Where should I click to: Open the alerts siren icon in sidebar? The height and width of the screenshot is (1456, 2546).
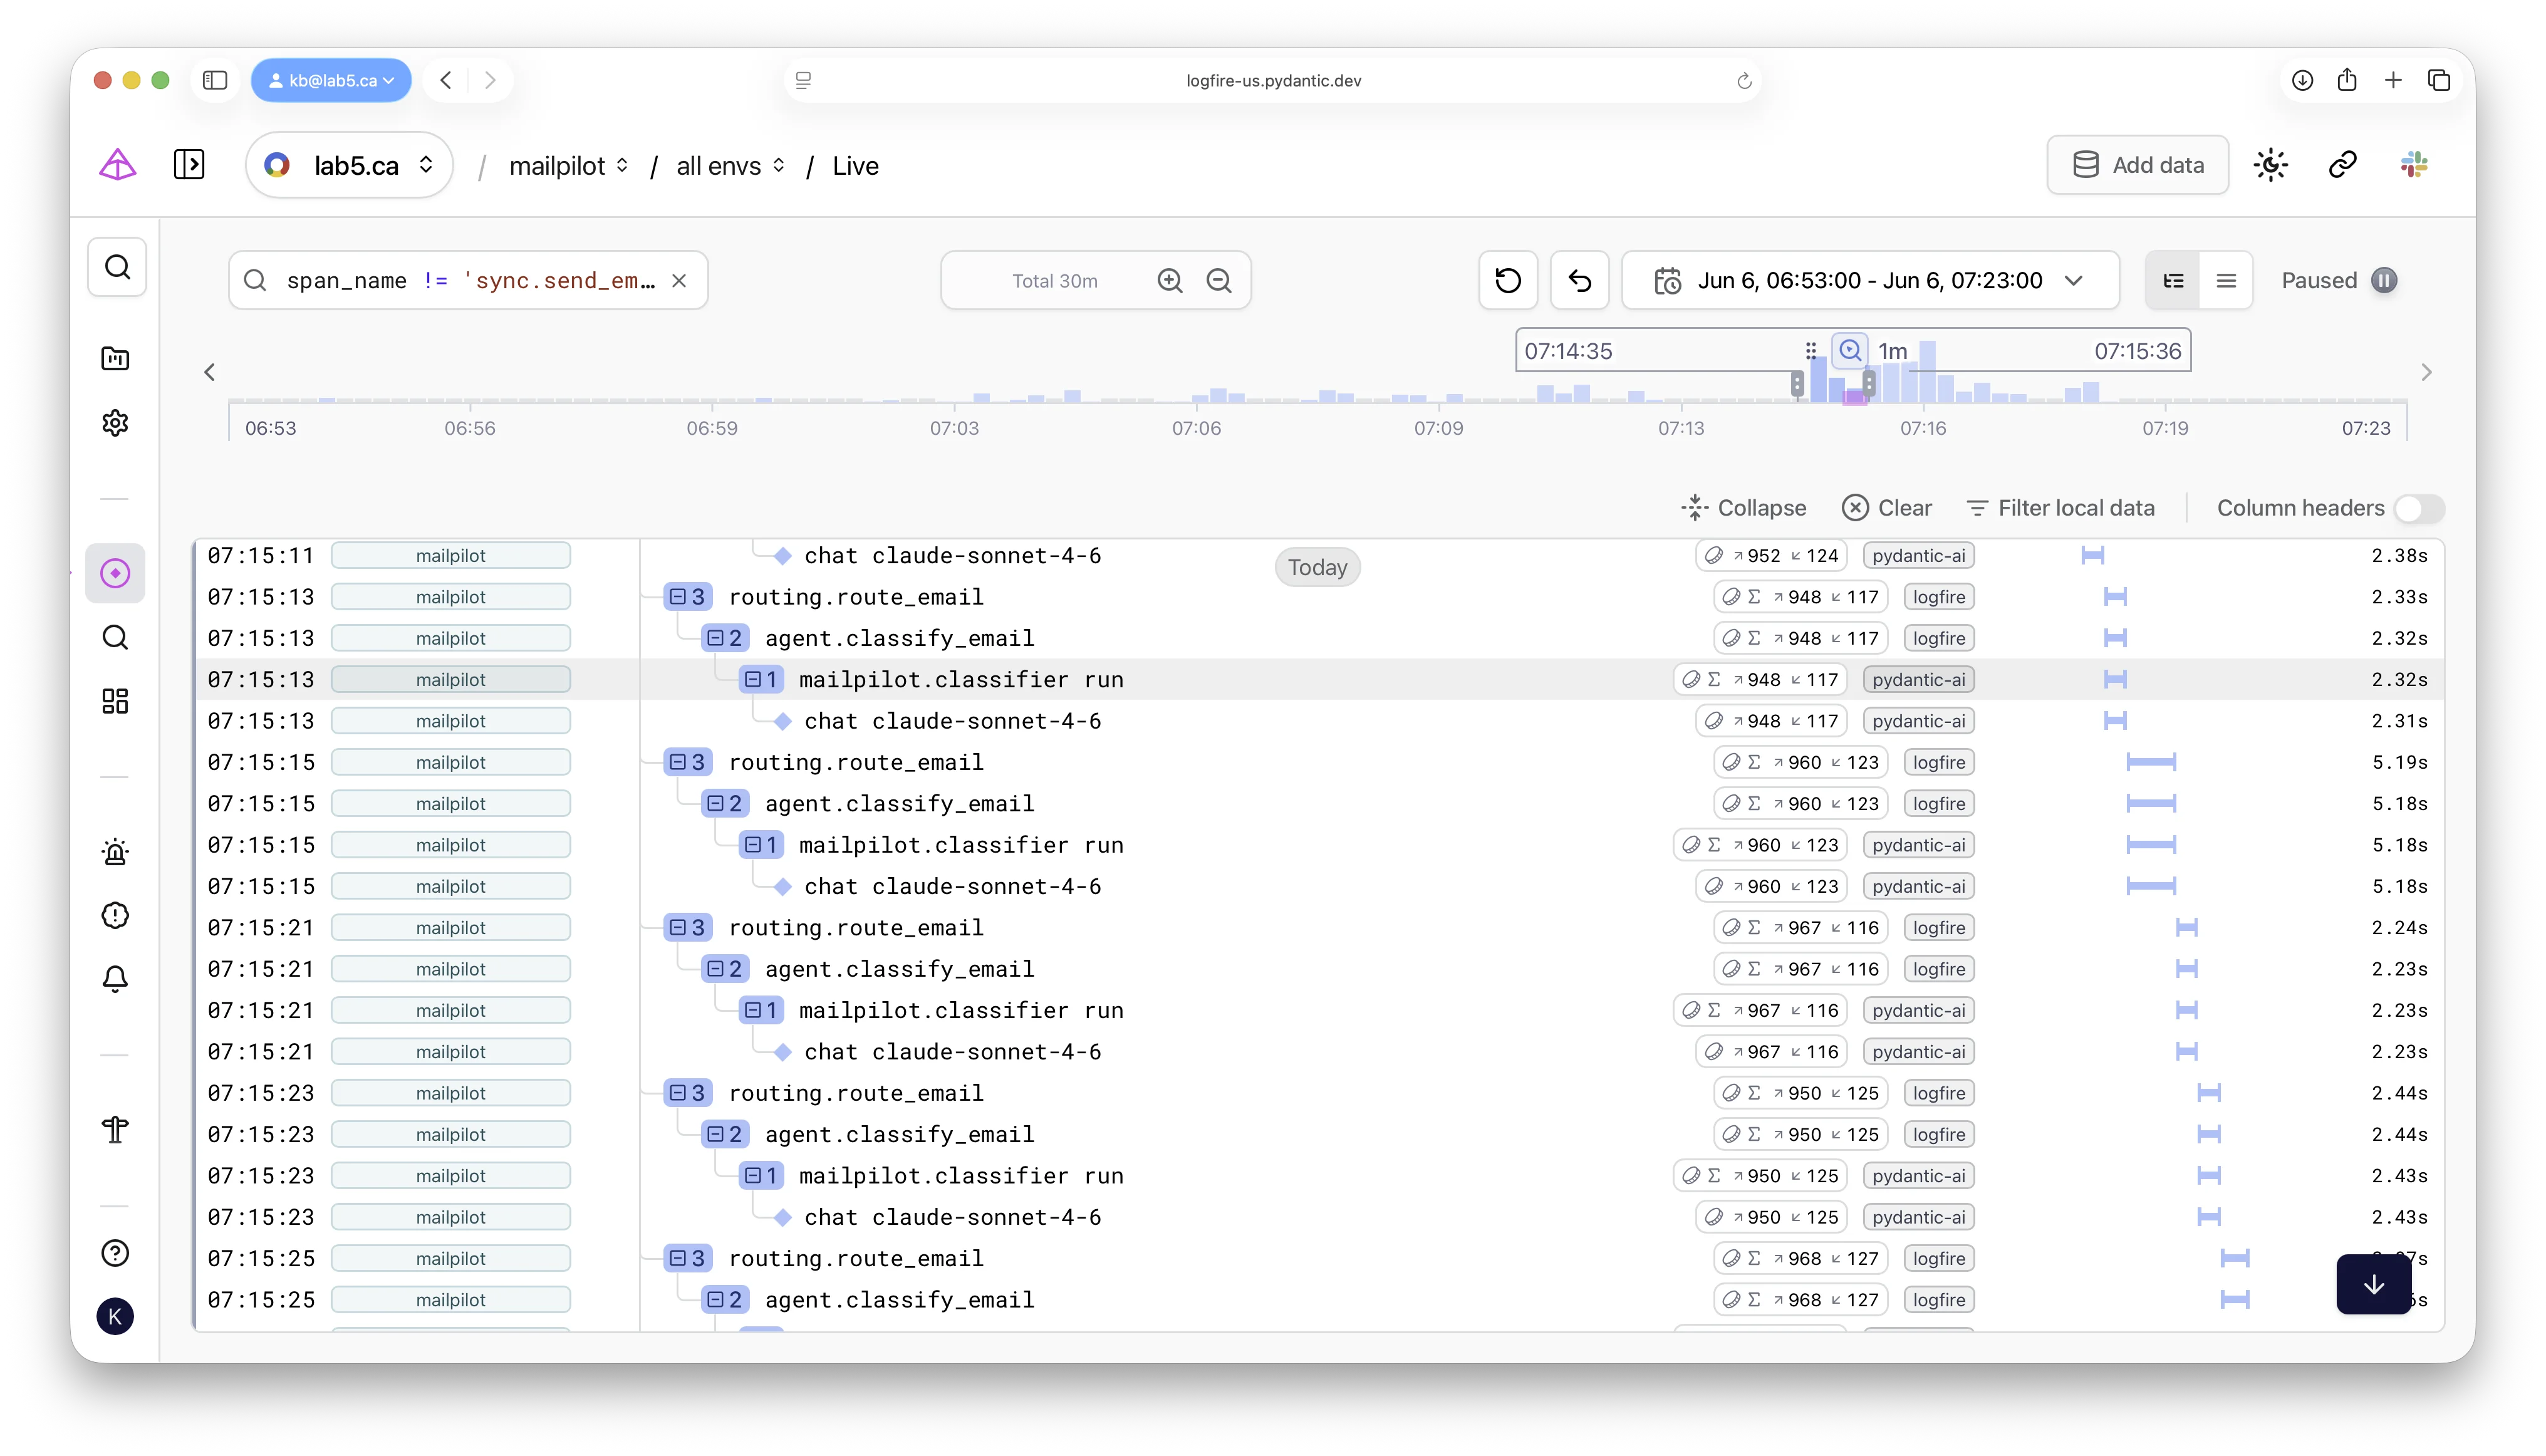click(x=115, y=852)
